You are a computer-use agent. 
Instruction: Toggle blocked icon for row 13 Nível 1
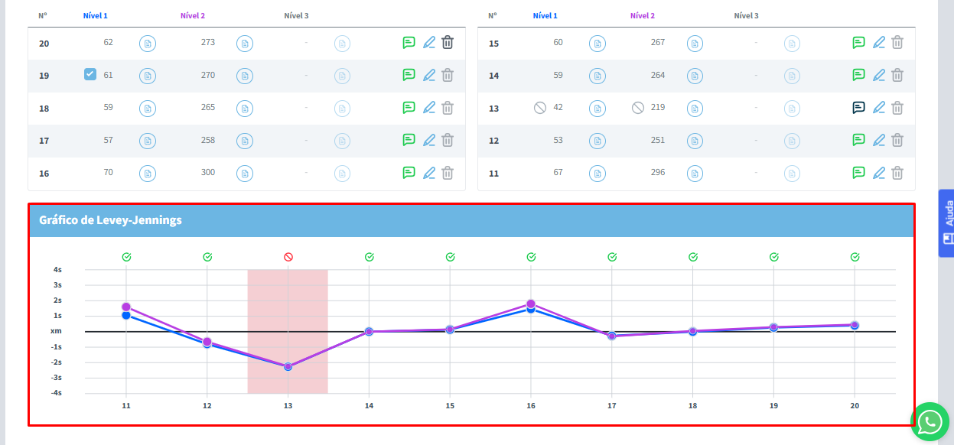540,108
